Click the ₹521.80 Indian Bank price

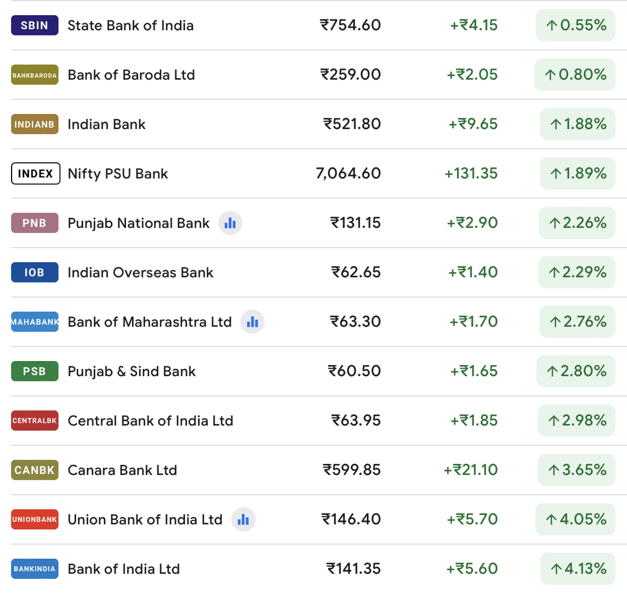[x=352, y=124]
